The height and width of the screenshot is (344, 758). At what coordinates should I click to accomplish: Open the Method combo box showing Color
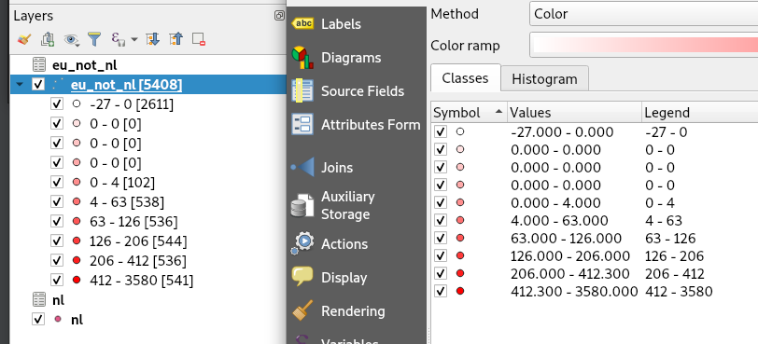pos(643,13)
